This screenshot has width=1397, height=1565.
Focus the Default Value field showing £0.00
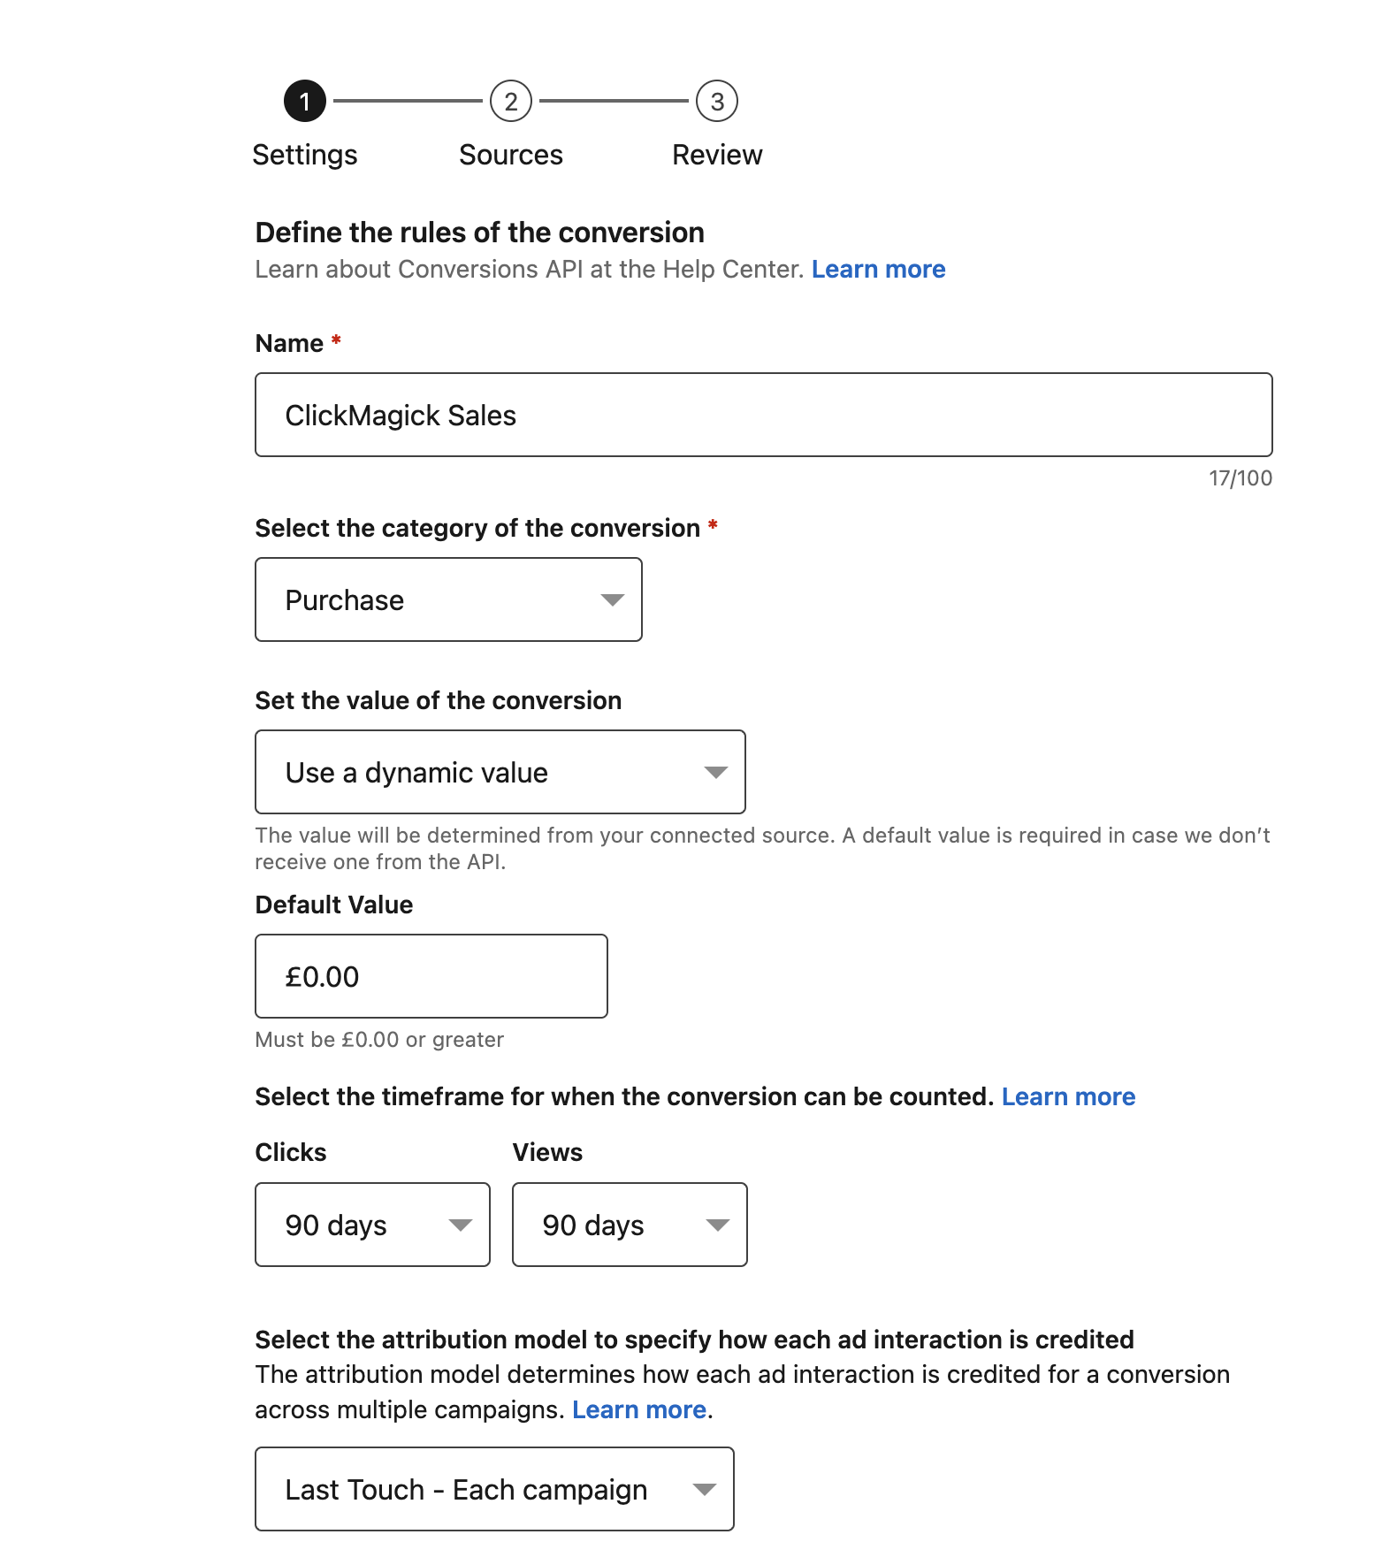[x=431, y=977]
